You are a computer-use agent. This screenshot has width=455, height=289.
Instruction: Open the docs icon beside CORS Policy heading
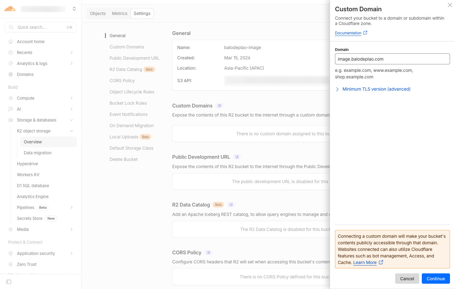click(208, 252)
